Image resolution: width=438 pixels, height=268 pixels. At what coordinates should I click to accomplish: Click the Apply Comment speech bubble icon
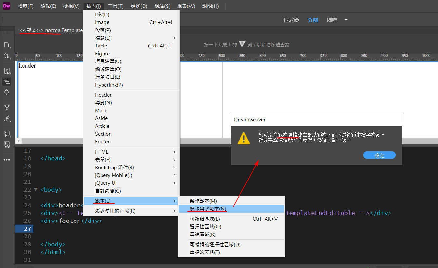pyautogui.click(x=7, y=133)
